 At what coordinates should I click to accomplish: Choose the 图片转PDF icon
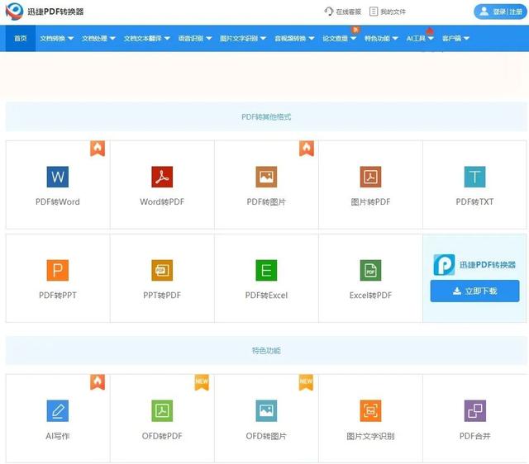(x=370, y=177)
